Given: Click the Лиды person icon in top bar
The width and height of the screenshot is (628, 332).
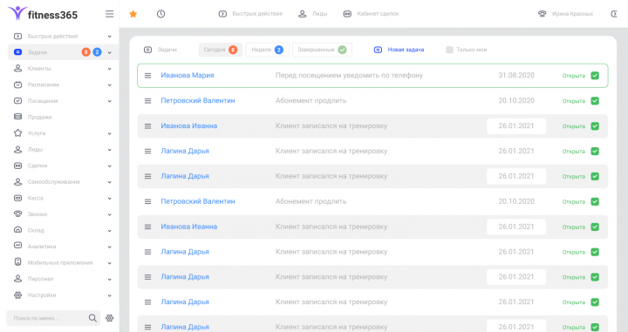Looking at the screenshot, I should (x=303, y=14).
